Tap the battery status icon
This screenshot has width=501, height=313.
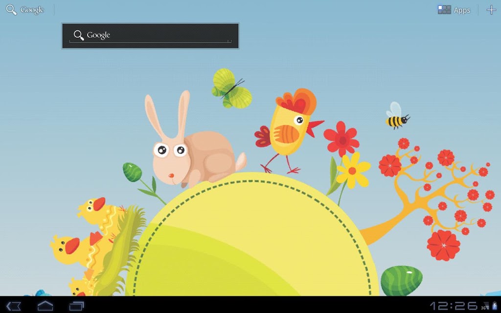495,306
